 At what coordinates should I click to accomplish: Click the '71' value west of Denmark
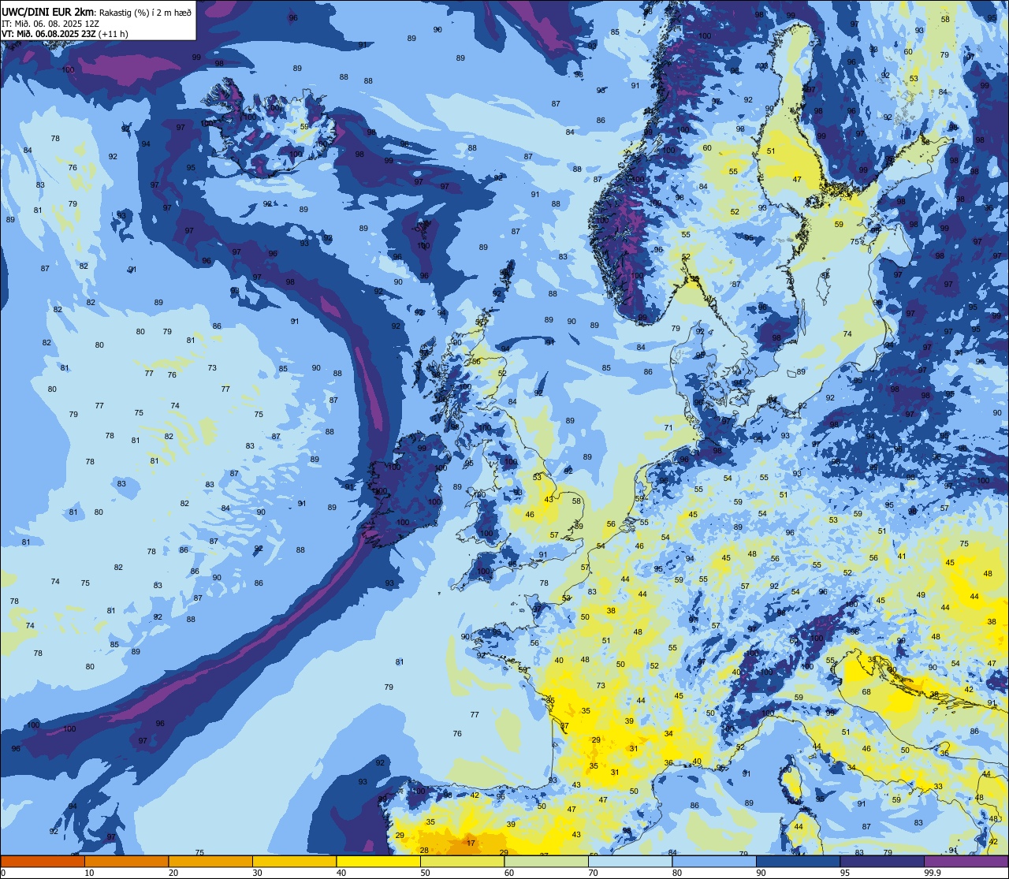pyautogui.click(x=668, y=428)
